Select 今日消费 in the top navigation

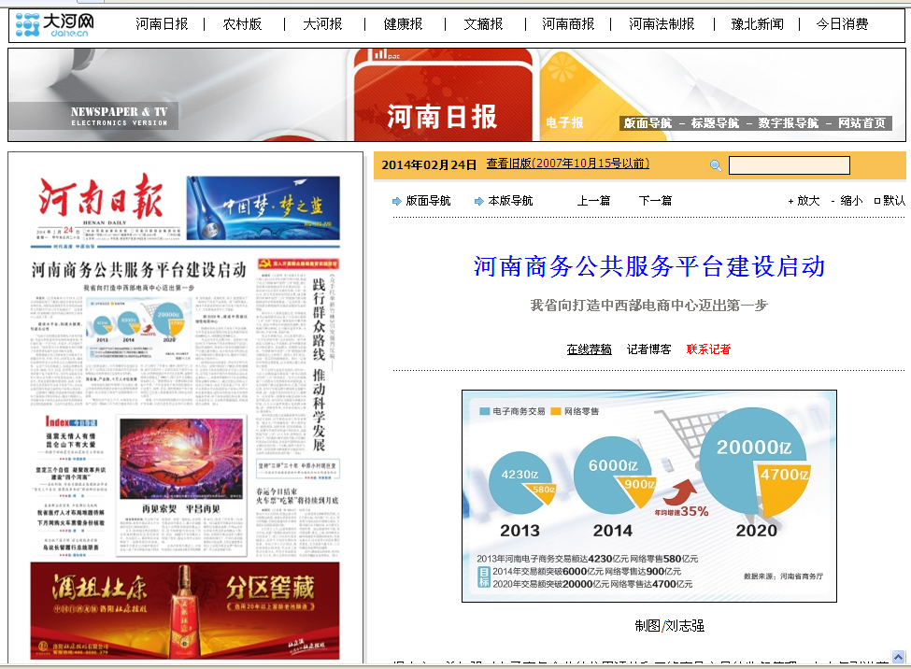point(842,24)
